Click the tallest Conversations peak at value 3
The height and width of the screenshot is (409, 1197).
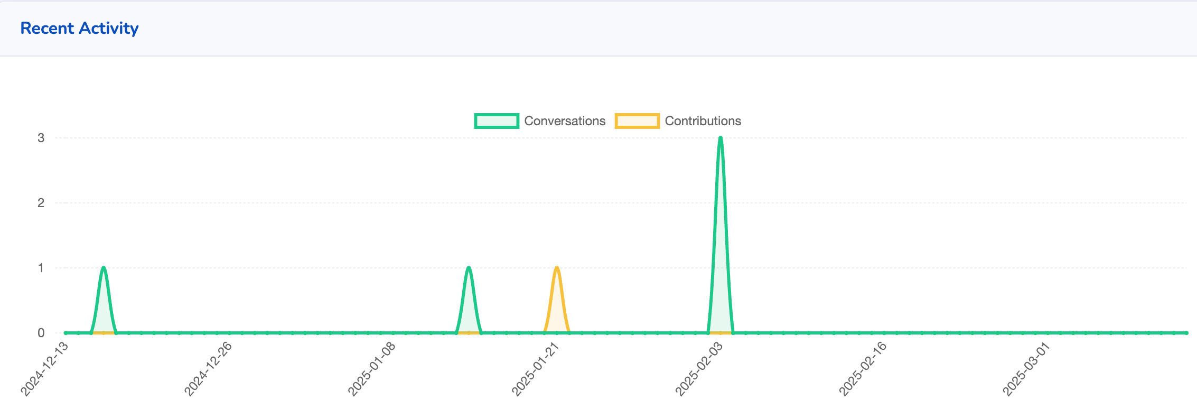point(721,138)
